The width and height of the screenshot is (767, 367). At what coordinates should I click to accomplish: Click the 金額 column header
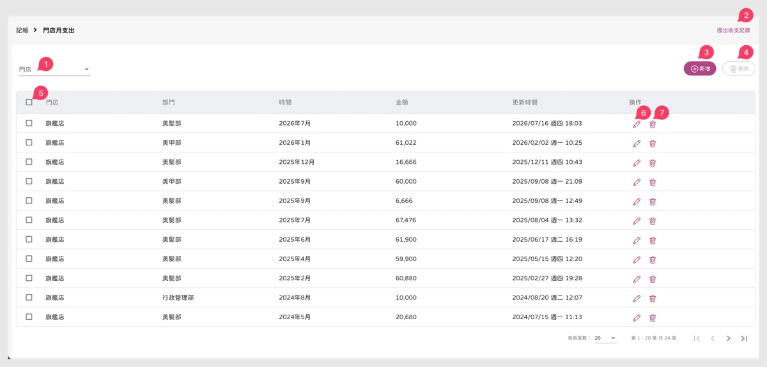(402, 102)
